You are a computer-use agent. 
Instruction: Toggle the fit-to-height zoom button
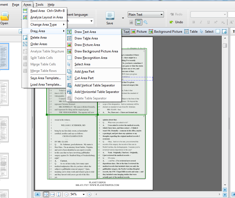point(58,194)
